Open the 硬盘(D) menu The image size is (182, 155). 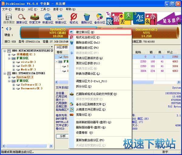click(x=20, y=9)
